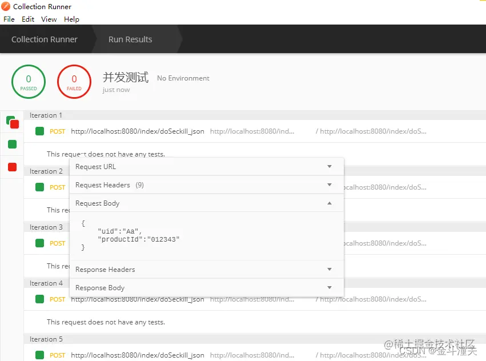
Task: Click the "uid":"Aa" line in request body
Action: point(119,231)
